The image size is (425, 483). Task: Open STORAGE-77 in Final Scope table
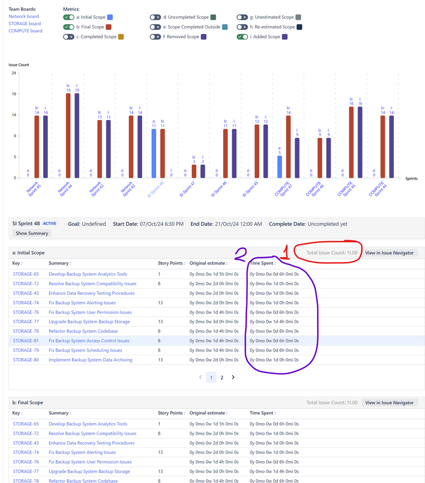point(26,471)
